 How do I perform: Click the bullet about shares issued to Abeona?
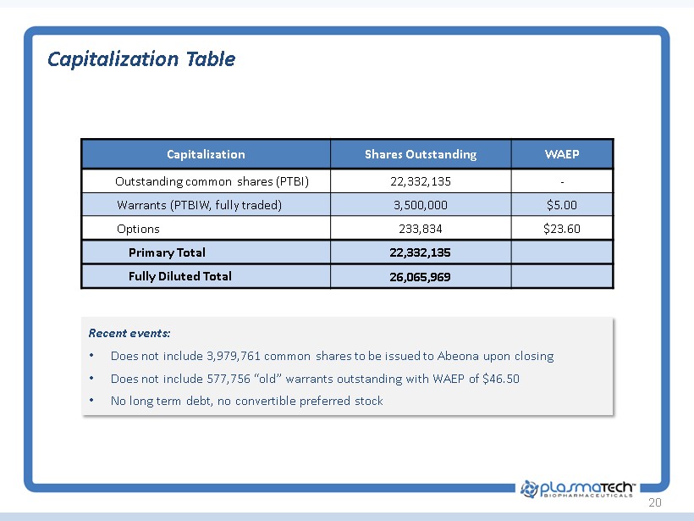[332, 356]
